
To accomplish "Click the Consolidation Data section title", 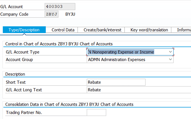I will (x=69, y=104).
